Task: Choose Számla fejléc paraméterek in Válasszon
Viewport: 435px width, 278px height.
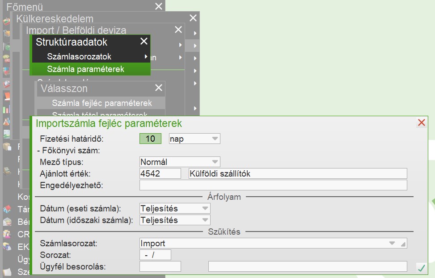Action: [102, 103]
